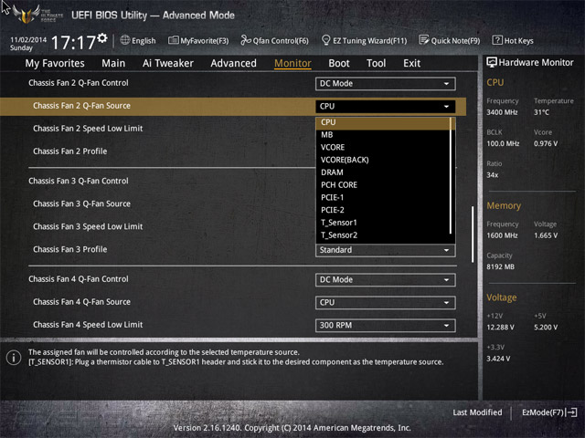
Task: Click the 17:17 clock display
Action: point(73,43)
